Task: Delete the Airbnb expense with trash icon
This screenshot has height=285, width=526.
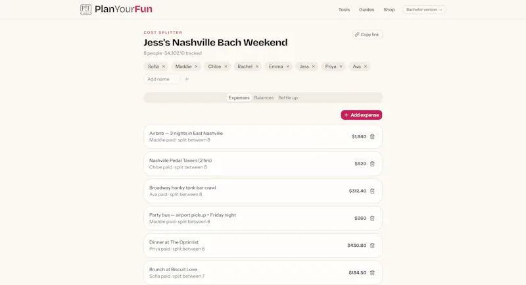Action: [x=372, y=137]
